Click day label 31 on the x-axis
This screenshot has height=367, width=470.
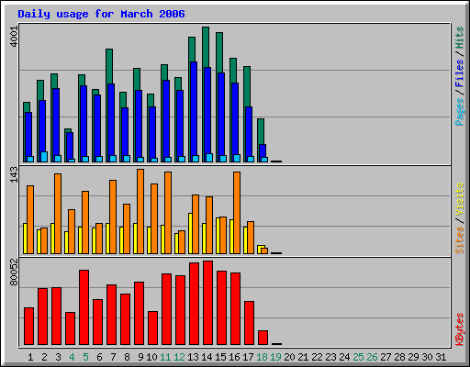441,357
